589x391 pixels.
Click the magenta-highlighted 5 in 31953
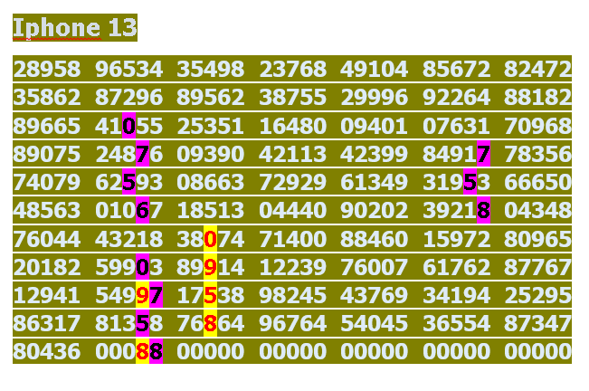pyautogui.click(x=470, y=183)
